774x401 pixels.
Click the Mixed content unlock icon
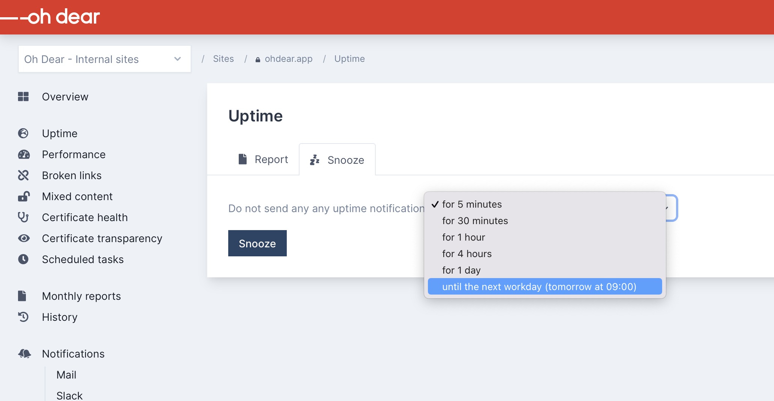coord(24,196)
